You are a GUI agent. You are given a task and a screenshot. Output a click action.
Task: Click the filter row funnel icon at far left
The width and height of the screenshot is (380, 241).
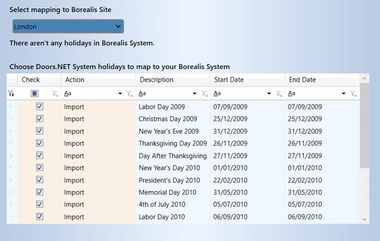11,94
